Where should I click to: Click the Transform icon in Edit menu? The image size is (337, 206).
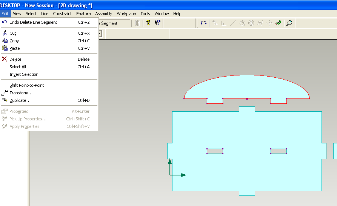click(5, 92)
